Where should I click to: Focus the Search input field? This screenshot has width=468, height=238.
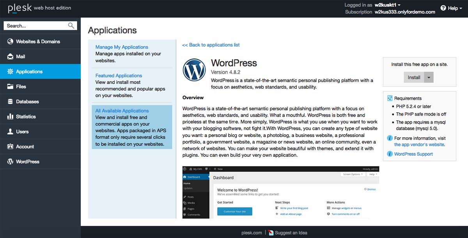pos(36,26)
